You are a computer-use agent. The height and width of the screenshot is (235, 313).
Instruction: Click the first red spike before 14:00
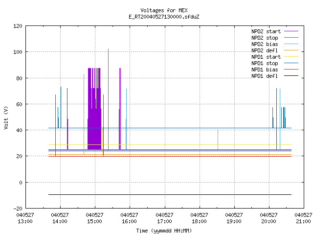pyautogui.click(x=55, y=125)
